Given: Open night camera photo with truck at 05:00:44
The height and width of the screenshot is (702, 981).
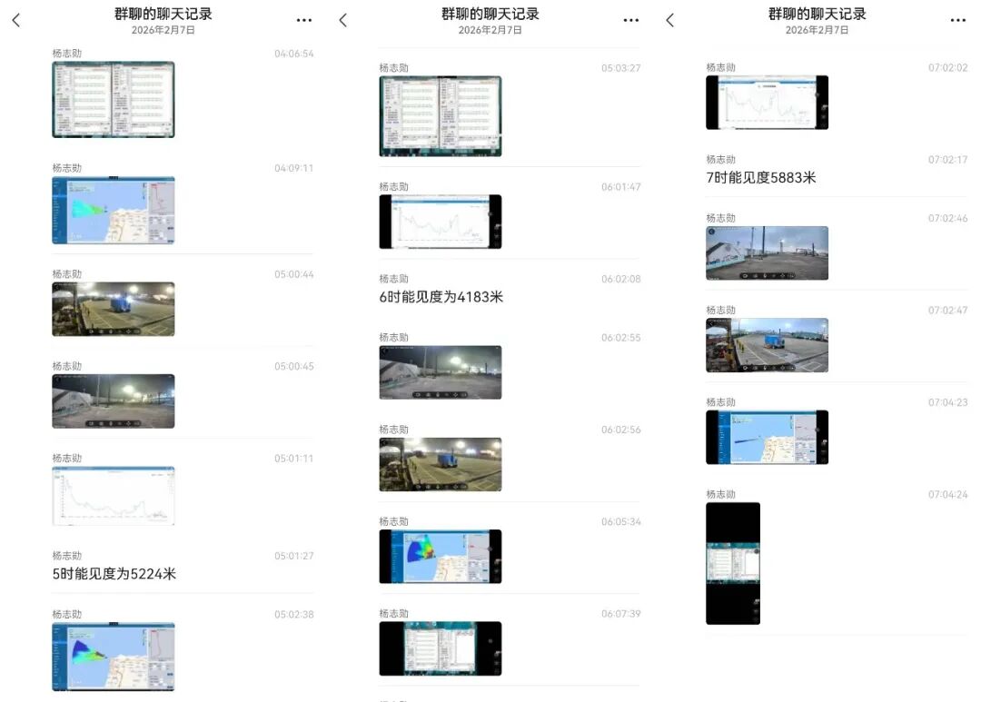Looking at the screenshot, I should pyautogui.click(x=113, y=309).
